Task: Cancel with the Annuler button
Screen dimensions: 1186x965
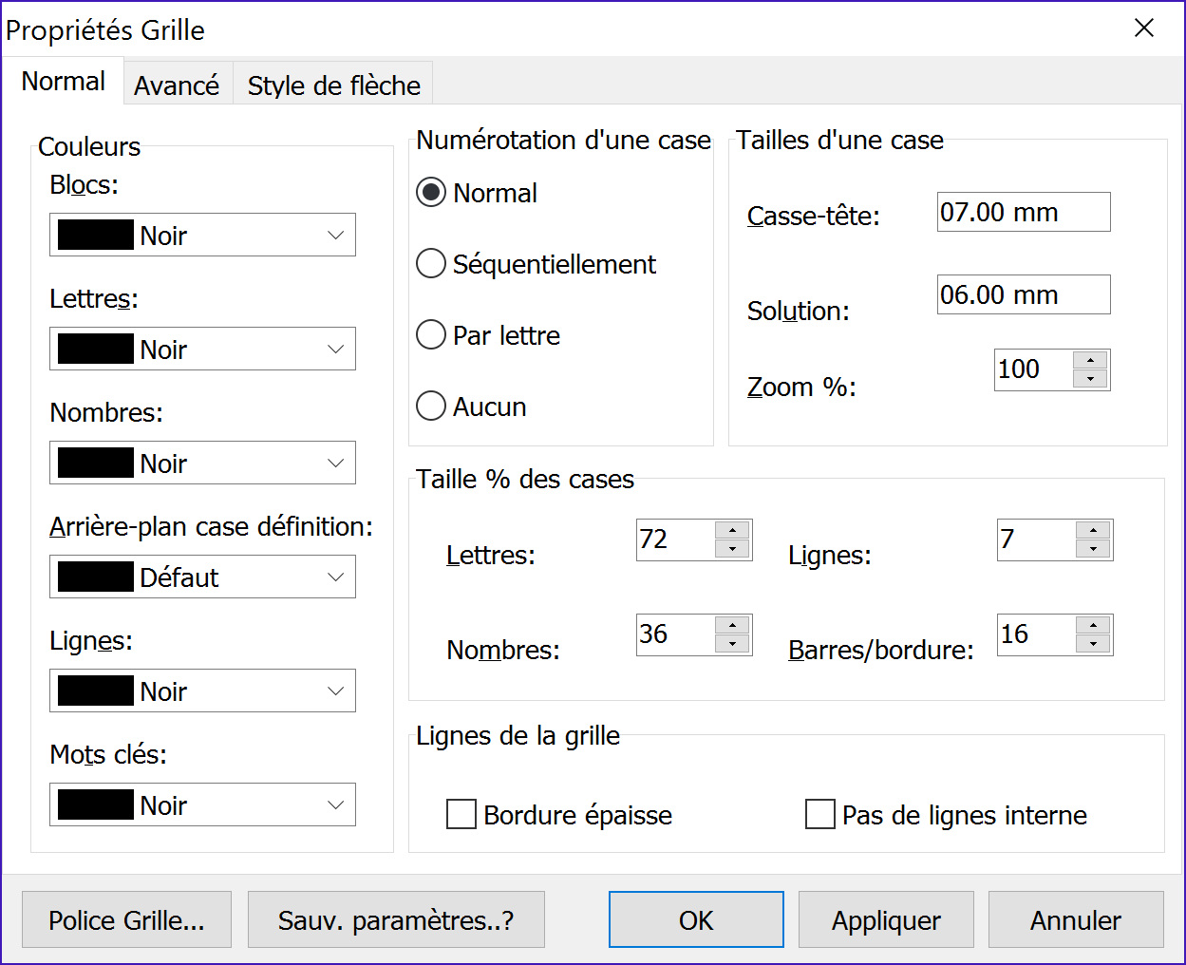Action: [x=1076, y=919]
